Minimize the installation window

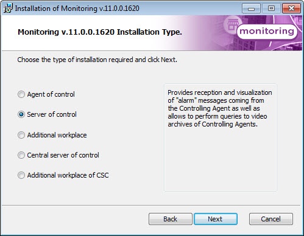[251, 9]
